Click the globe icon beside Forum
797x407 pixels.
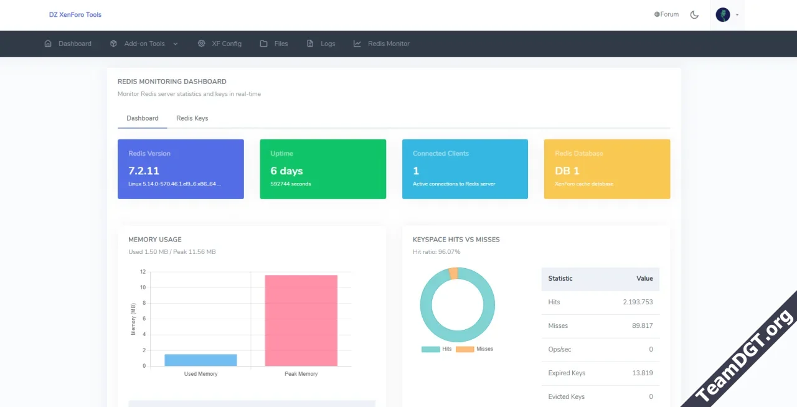click(x=657, y=14)
